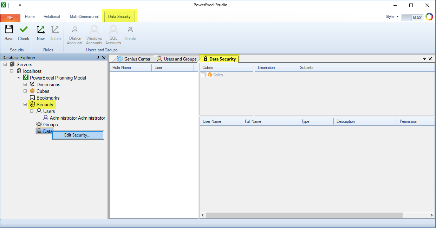Open the Style dropdown
The width and height of the screenshot is (436, 228).
coord(392,17)
